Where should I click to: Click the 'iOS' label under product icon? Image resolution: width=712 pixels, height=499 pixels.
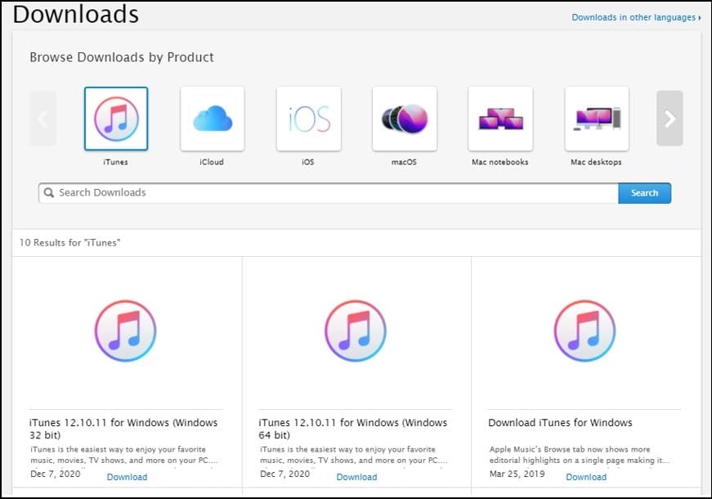click(308, 162)
